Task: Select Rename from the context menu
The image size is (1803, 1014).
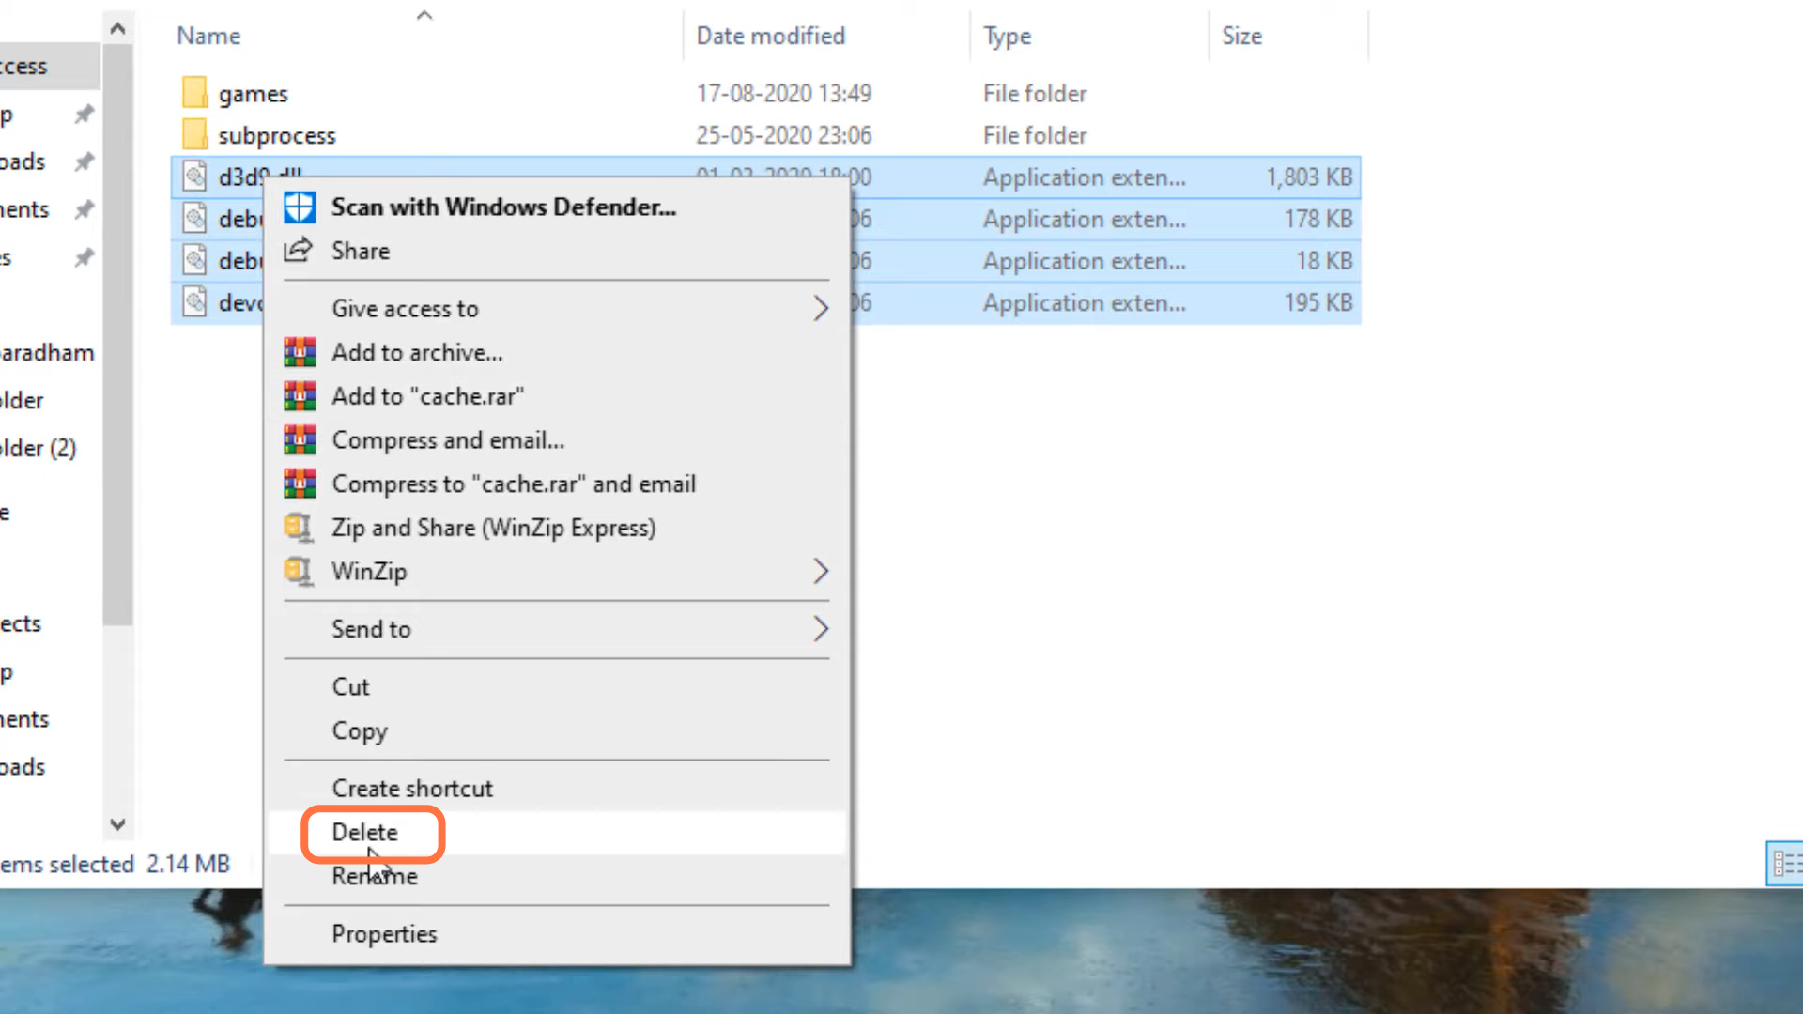Action: pos(374,875)
